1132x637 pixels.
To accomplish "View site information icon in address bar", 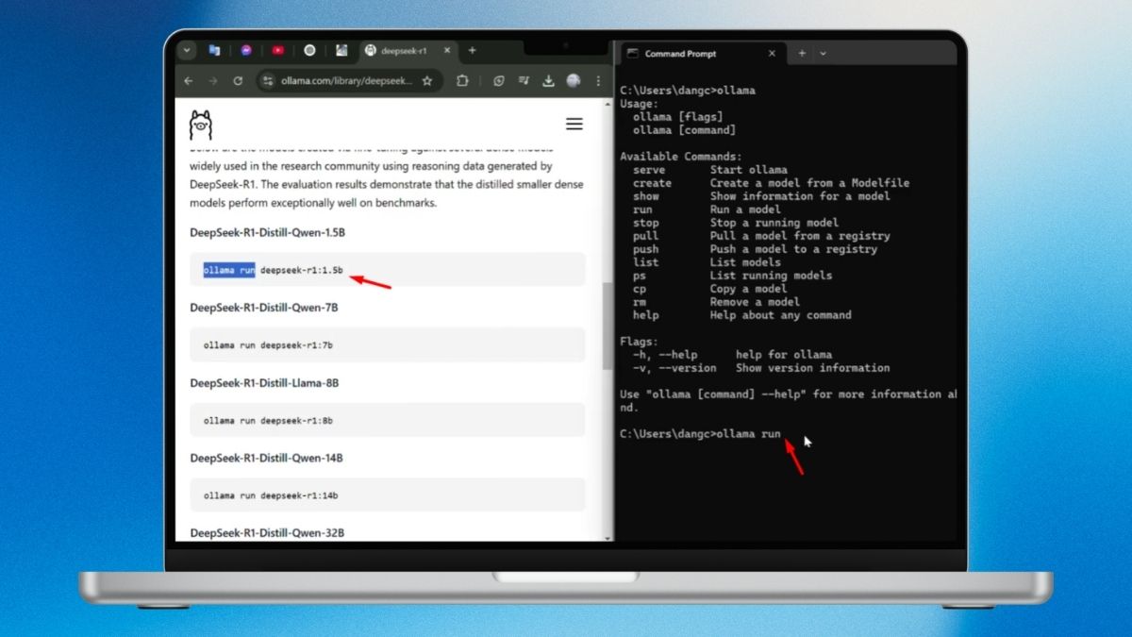I will click(x=267, y=81).
